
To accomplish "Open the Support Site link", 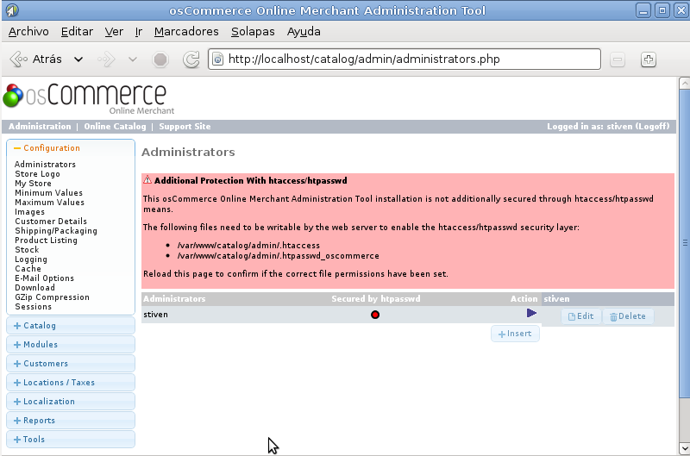I will (185, 127).
